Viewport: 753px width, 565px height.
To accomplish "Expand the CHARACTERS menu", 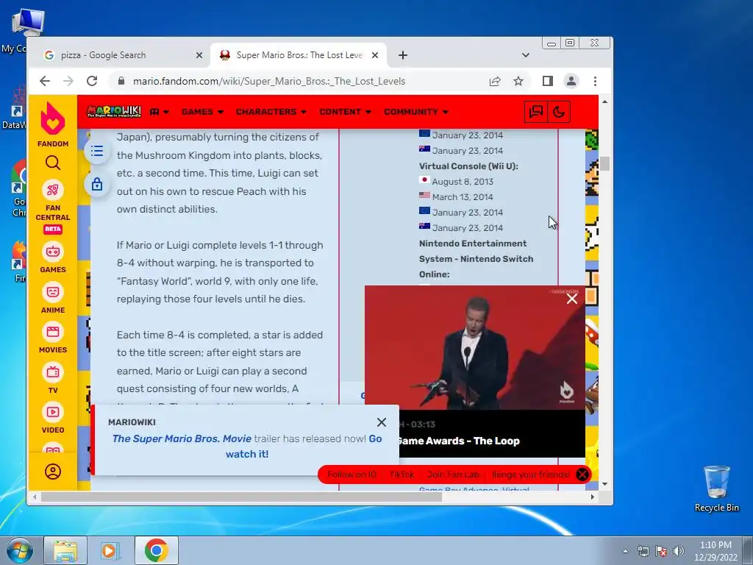I will click(x=271, y=112).
